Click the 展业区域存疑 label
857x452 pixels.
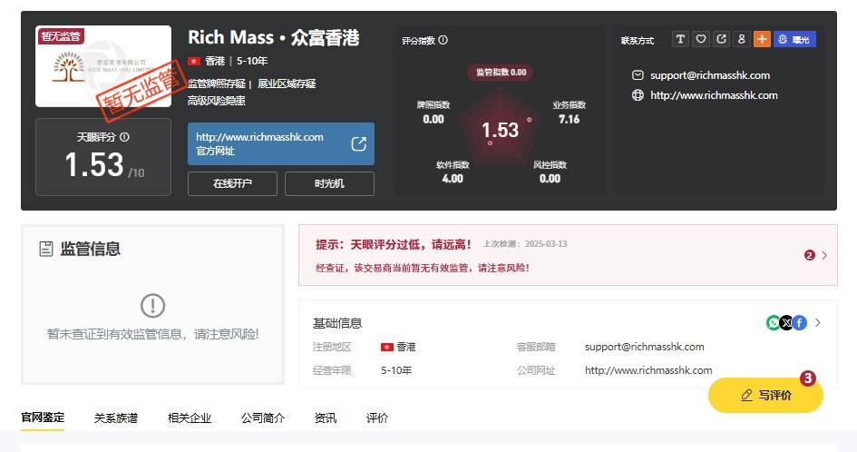[287, 84]
